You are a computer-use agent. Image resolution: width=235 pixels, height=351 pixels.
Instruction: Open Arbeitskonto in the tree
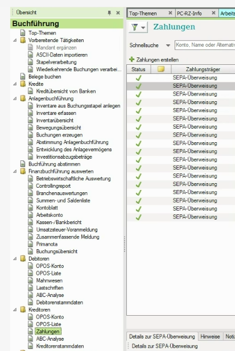click(x=50, y=215)
